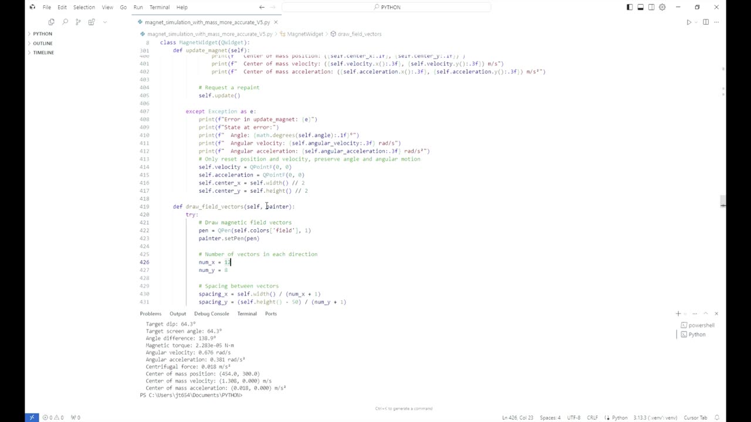Viewport: 751px width, 422px height.
Task: Open the File menu
Action: pyautogui.click(x=46, y=7)
